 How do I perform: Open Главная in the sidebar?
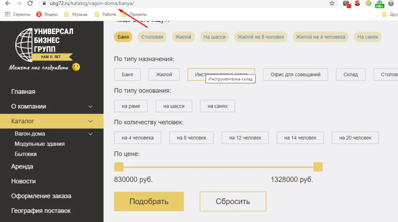(23, 92)
